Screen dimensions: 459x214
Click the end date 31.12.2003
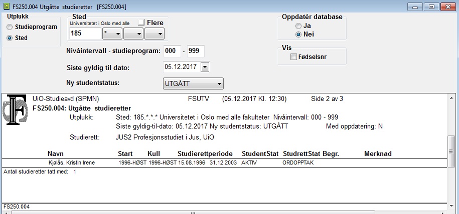point(223,162)
